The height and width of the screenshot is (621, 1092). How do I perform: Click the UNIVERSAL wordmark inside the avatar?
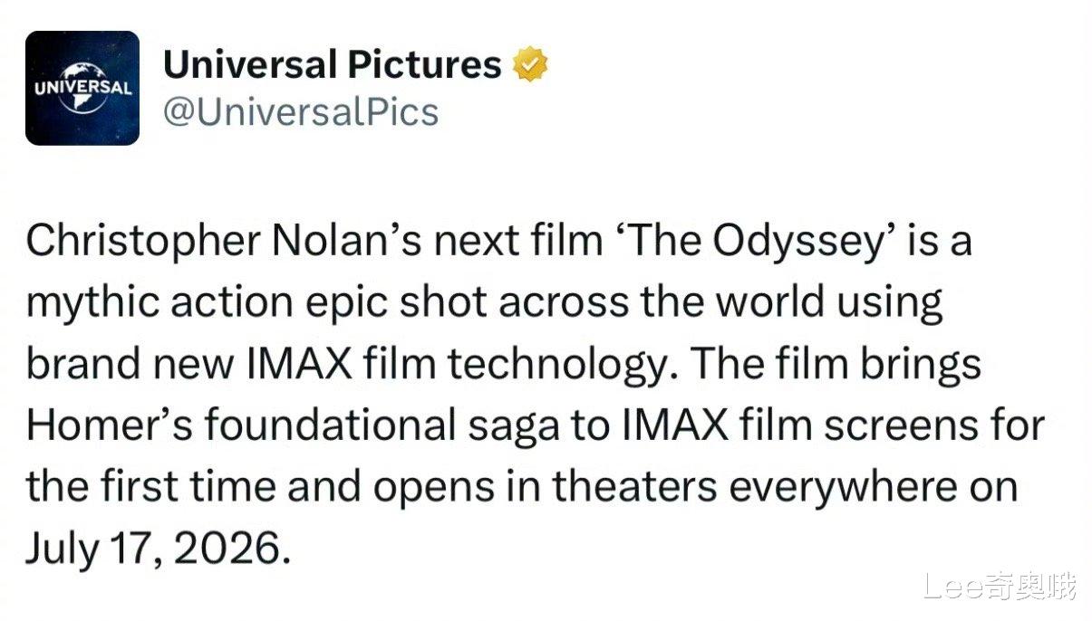82,88
